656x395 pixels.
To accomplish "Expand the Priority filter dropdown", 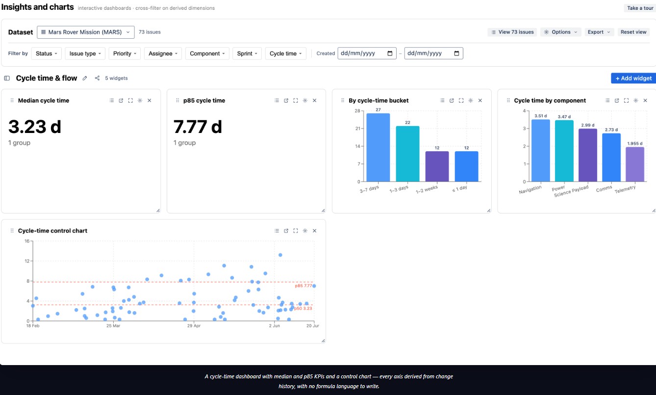I will click(x=125, y=53).
